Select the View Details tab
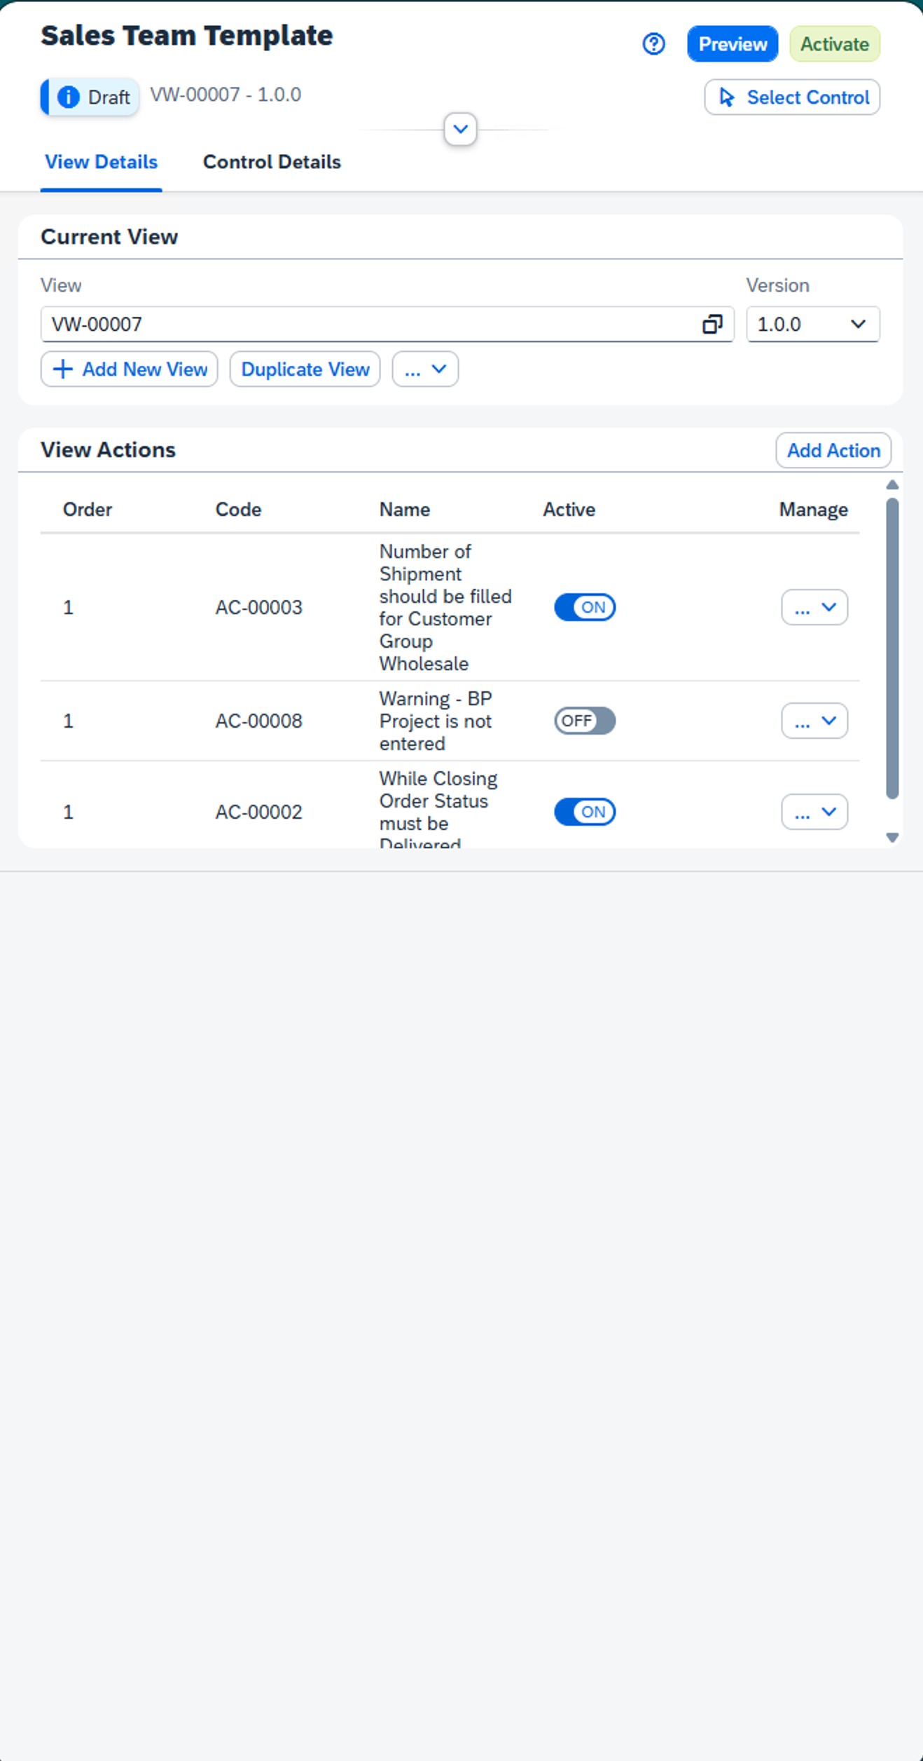 coord(101,162)
